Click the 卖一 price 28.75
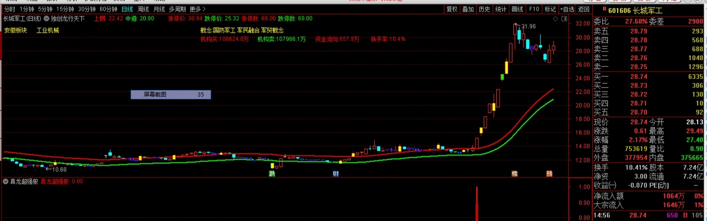Screen dimensions: 707x221 639,67
